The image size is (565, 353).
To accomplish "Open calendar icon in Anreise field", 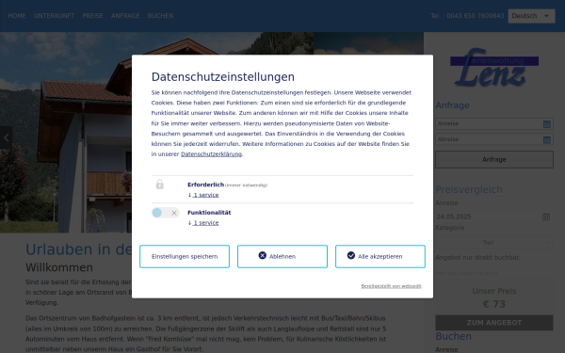I will coord(546,124).
